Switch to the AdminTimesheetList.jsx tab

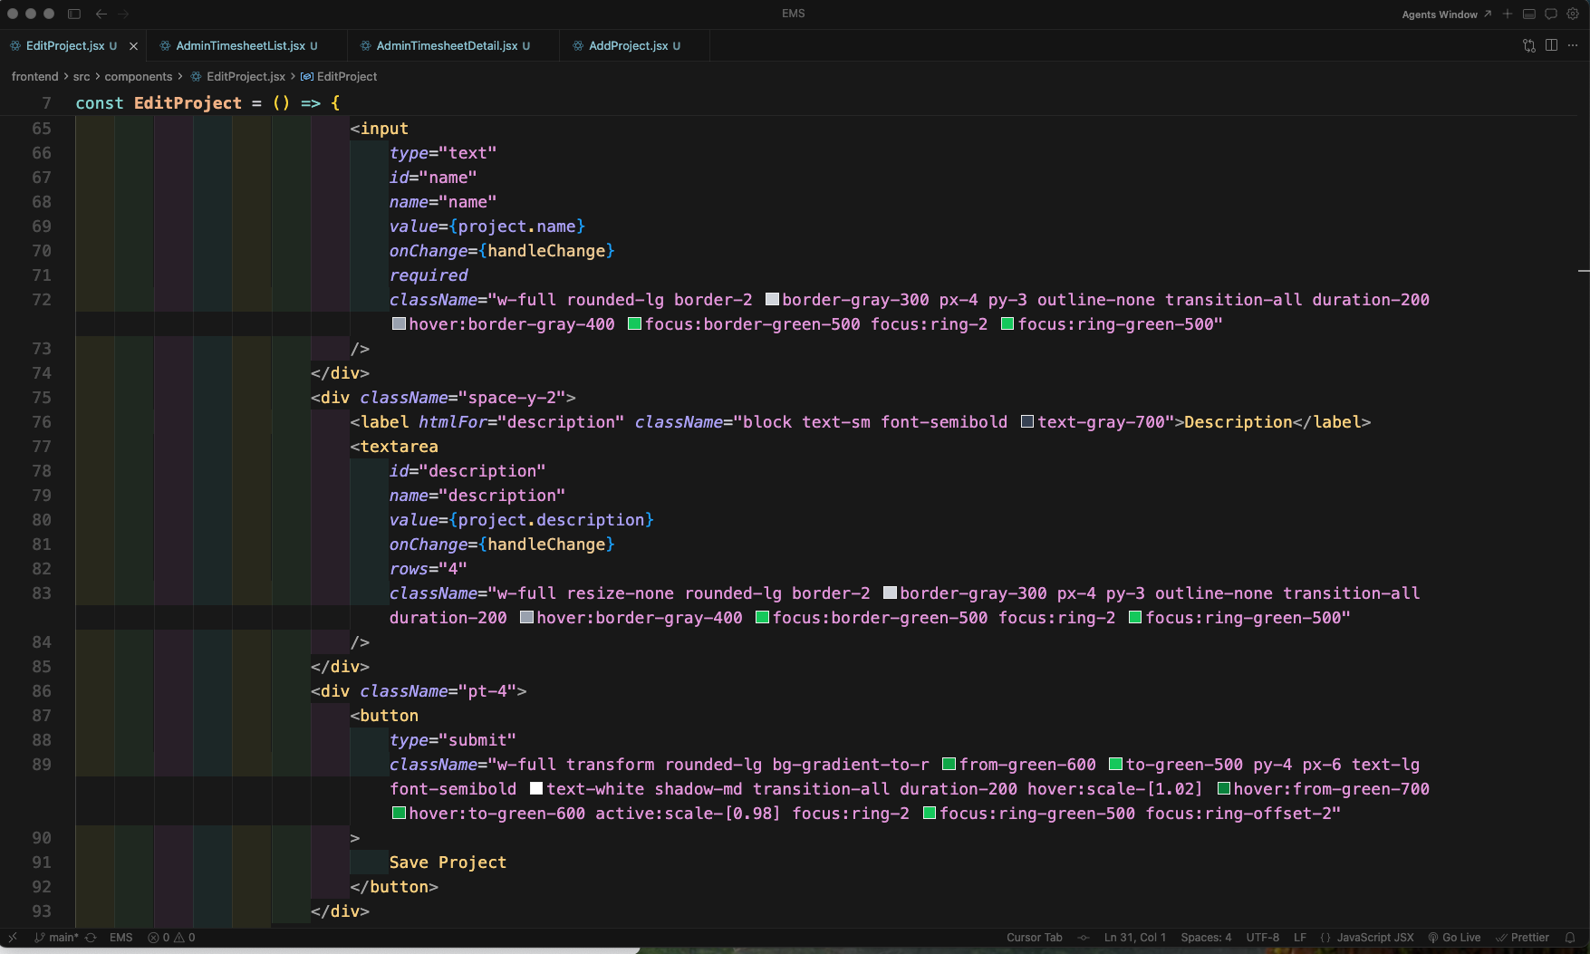(240, 45)
